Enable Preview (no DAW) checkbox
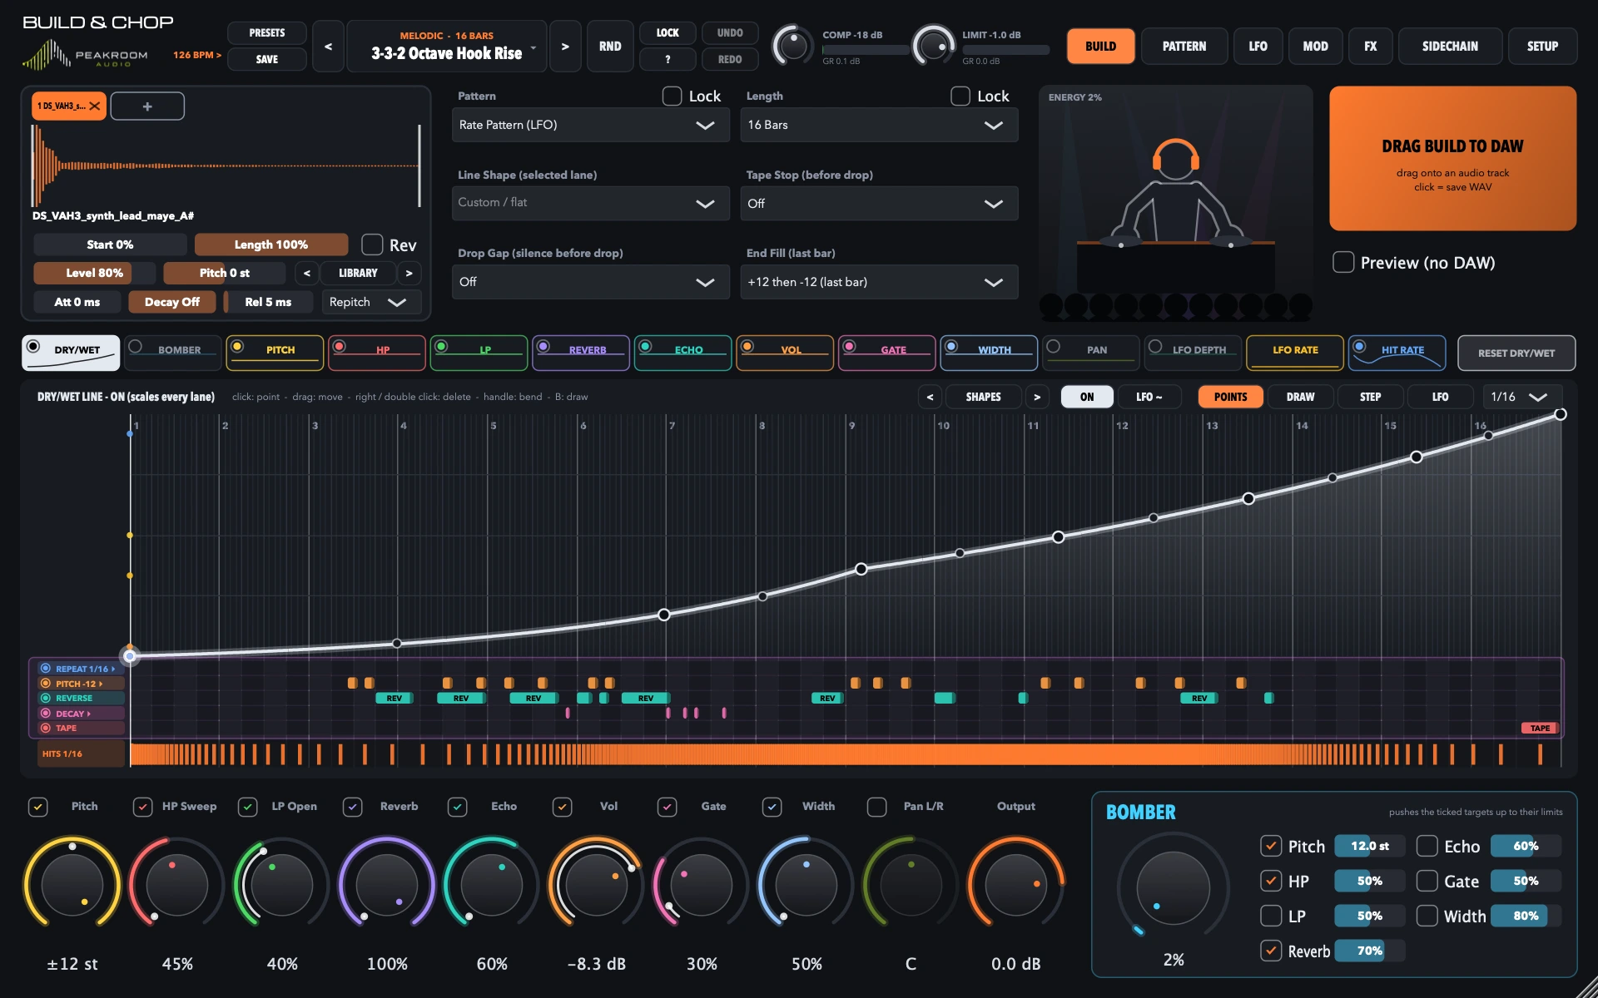Screen dimensions: 1598x998 (1343, 263)
